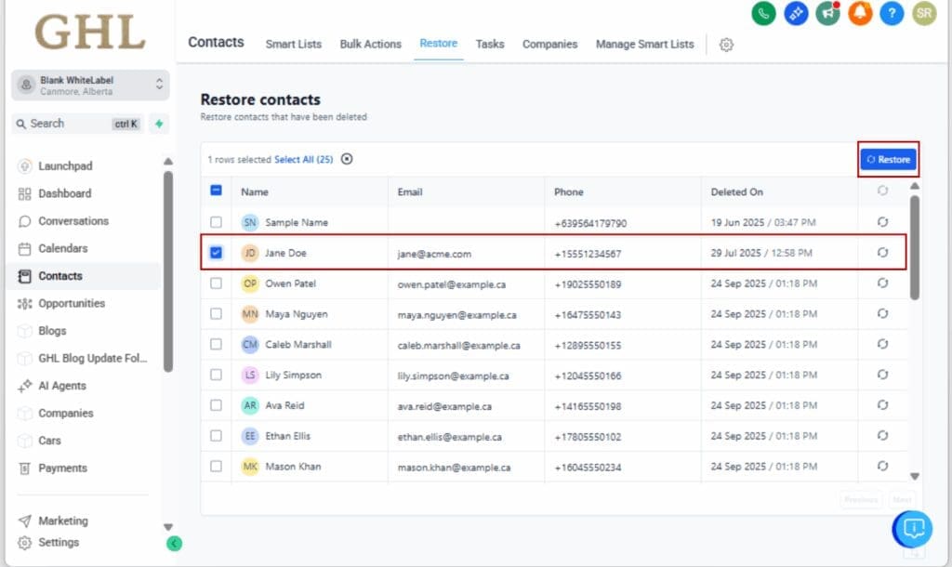Click the announcements megaphone icon with red badge
952x567 pixels.
[827, 15]
